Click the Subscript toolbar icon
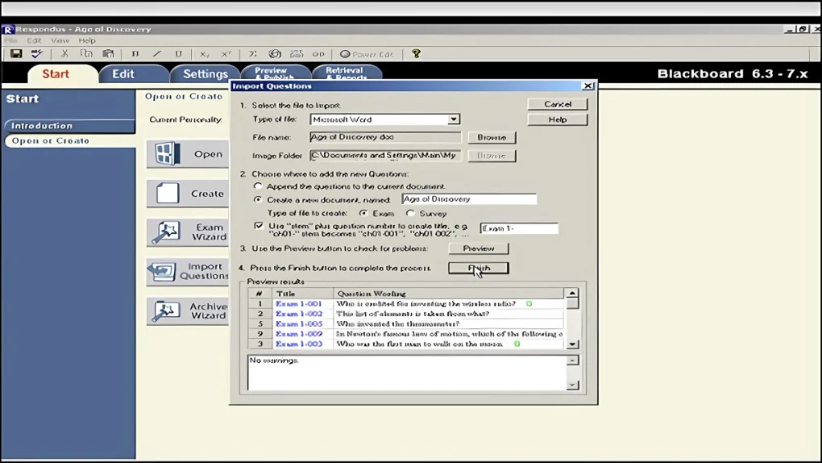The image size is (822, 463). [x=205, y=54]
